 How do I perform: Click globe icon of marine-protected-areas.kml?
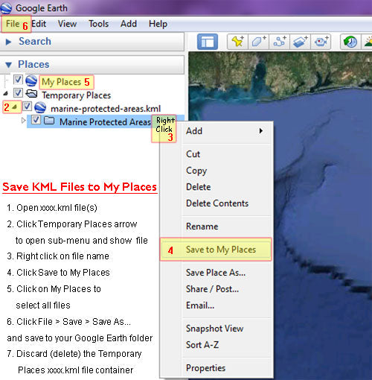[40, 107]
